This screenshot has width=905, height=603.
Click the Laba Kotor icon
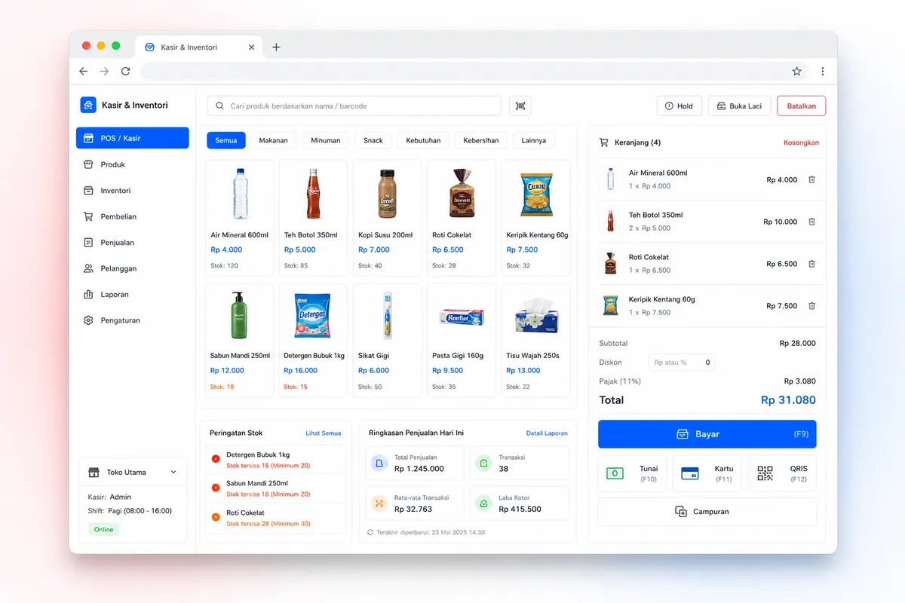tap(483, 503)
